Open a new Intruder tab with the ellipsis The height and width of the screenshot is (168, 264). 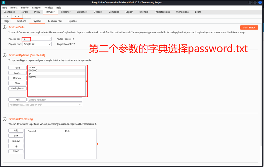point(26,17)
